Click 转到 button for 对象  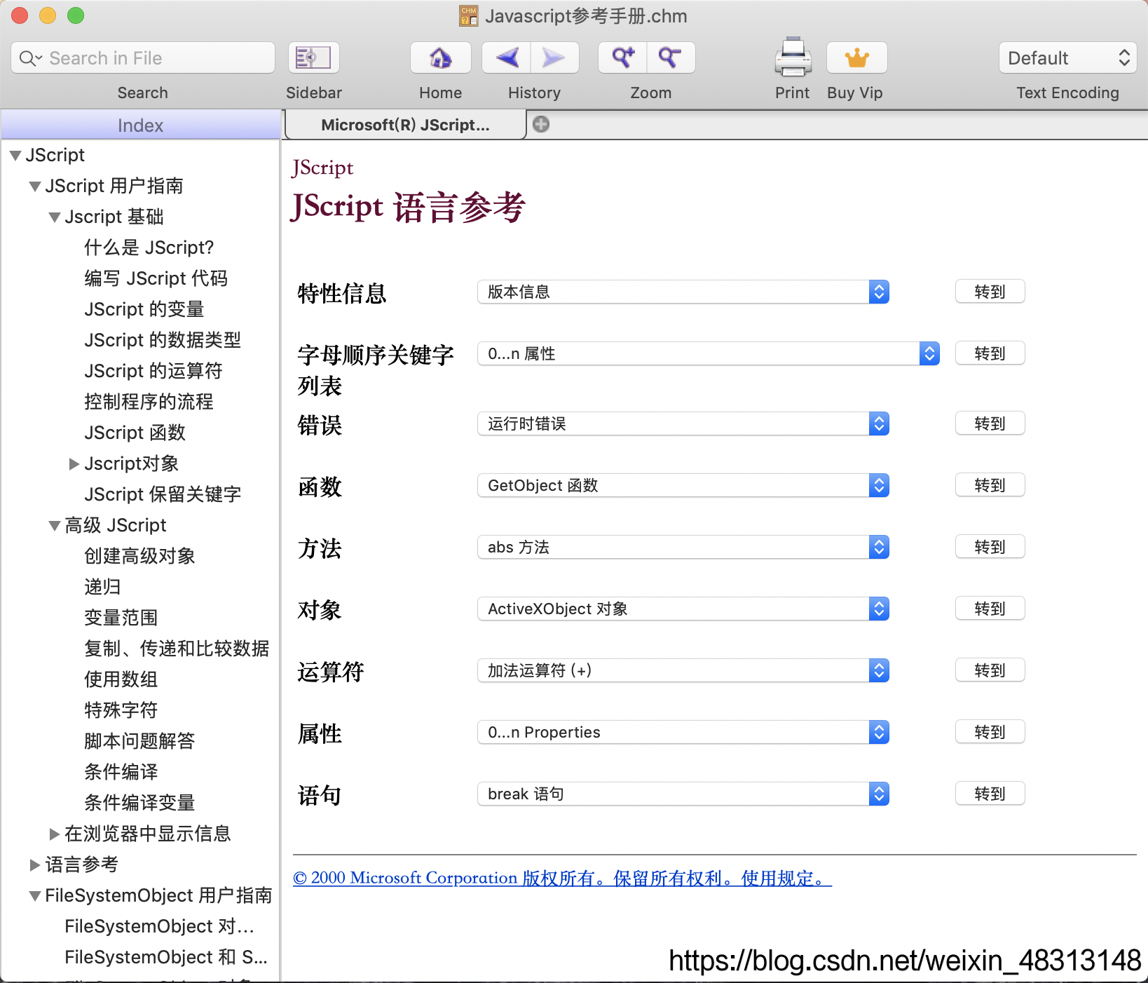[x=990, y=609]
